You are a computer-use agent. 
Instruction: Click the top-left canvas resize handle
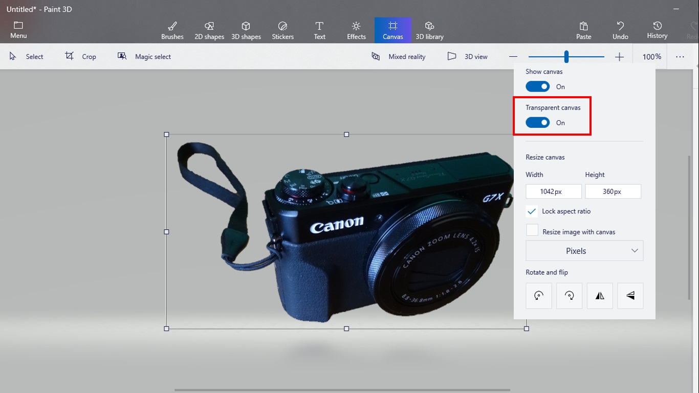166,135
